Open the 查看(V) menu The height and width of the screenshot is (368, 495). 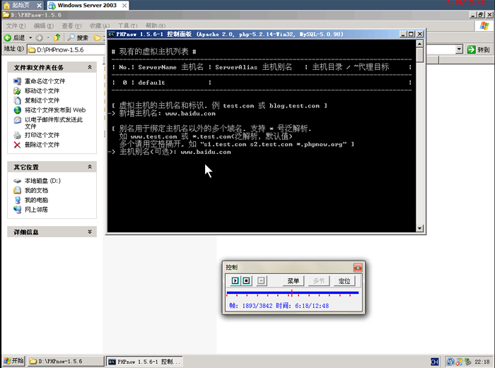pyautogui.click(x=71, y=26)
